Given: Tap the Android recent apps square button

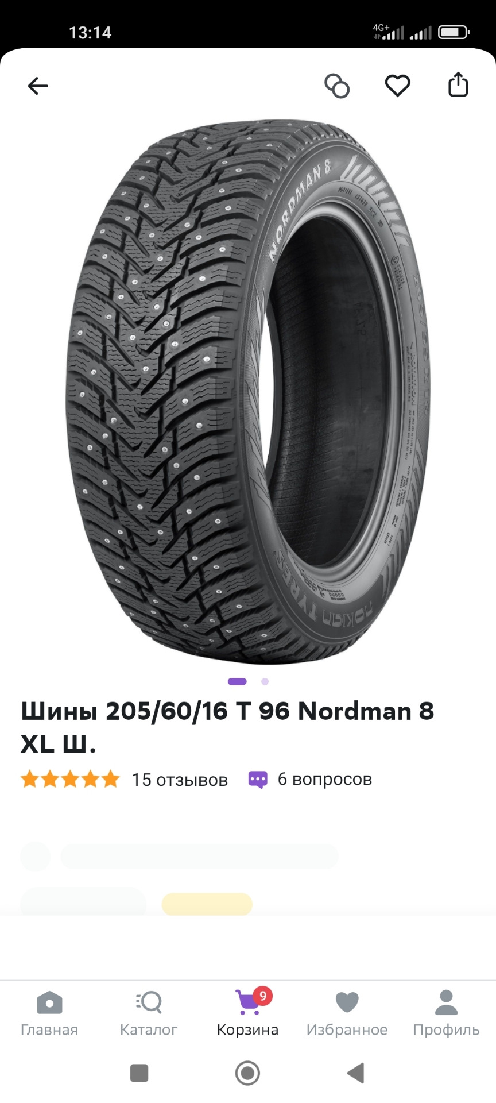Looking at the screenshot, I should [139, 1073].
